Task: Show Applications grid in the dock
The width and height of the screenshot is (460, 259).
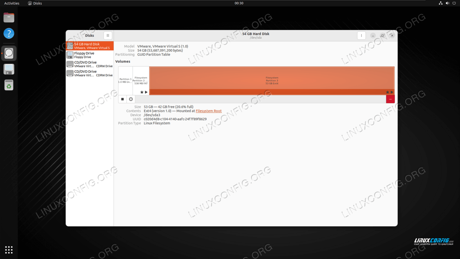Action: click(x=9, y=250)
